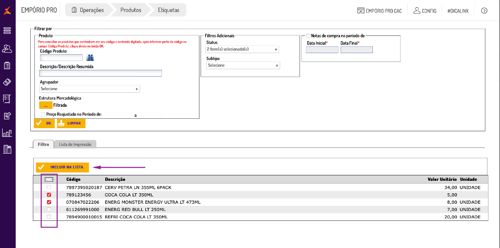Screen dimensions: 500x248
Task: Click the user icon beside CONFIG
Action: point(417,10)
